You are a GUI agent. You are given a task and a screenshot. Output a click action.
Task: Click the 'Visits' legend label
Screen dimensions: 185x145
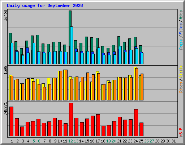pyautogui.click(x=181, y=71)
